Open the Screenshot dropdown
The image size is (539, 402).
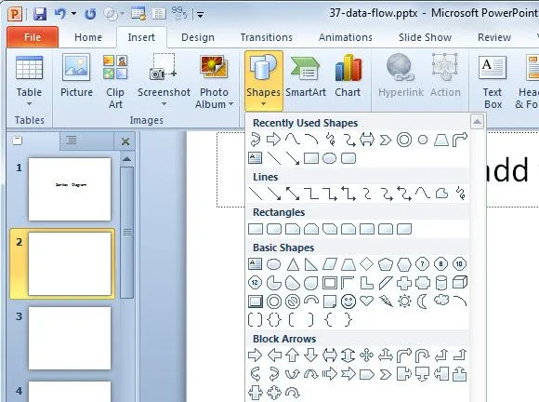pyautogui.click(x=164, y=81)
